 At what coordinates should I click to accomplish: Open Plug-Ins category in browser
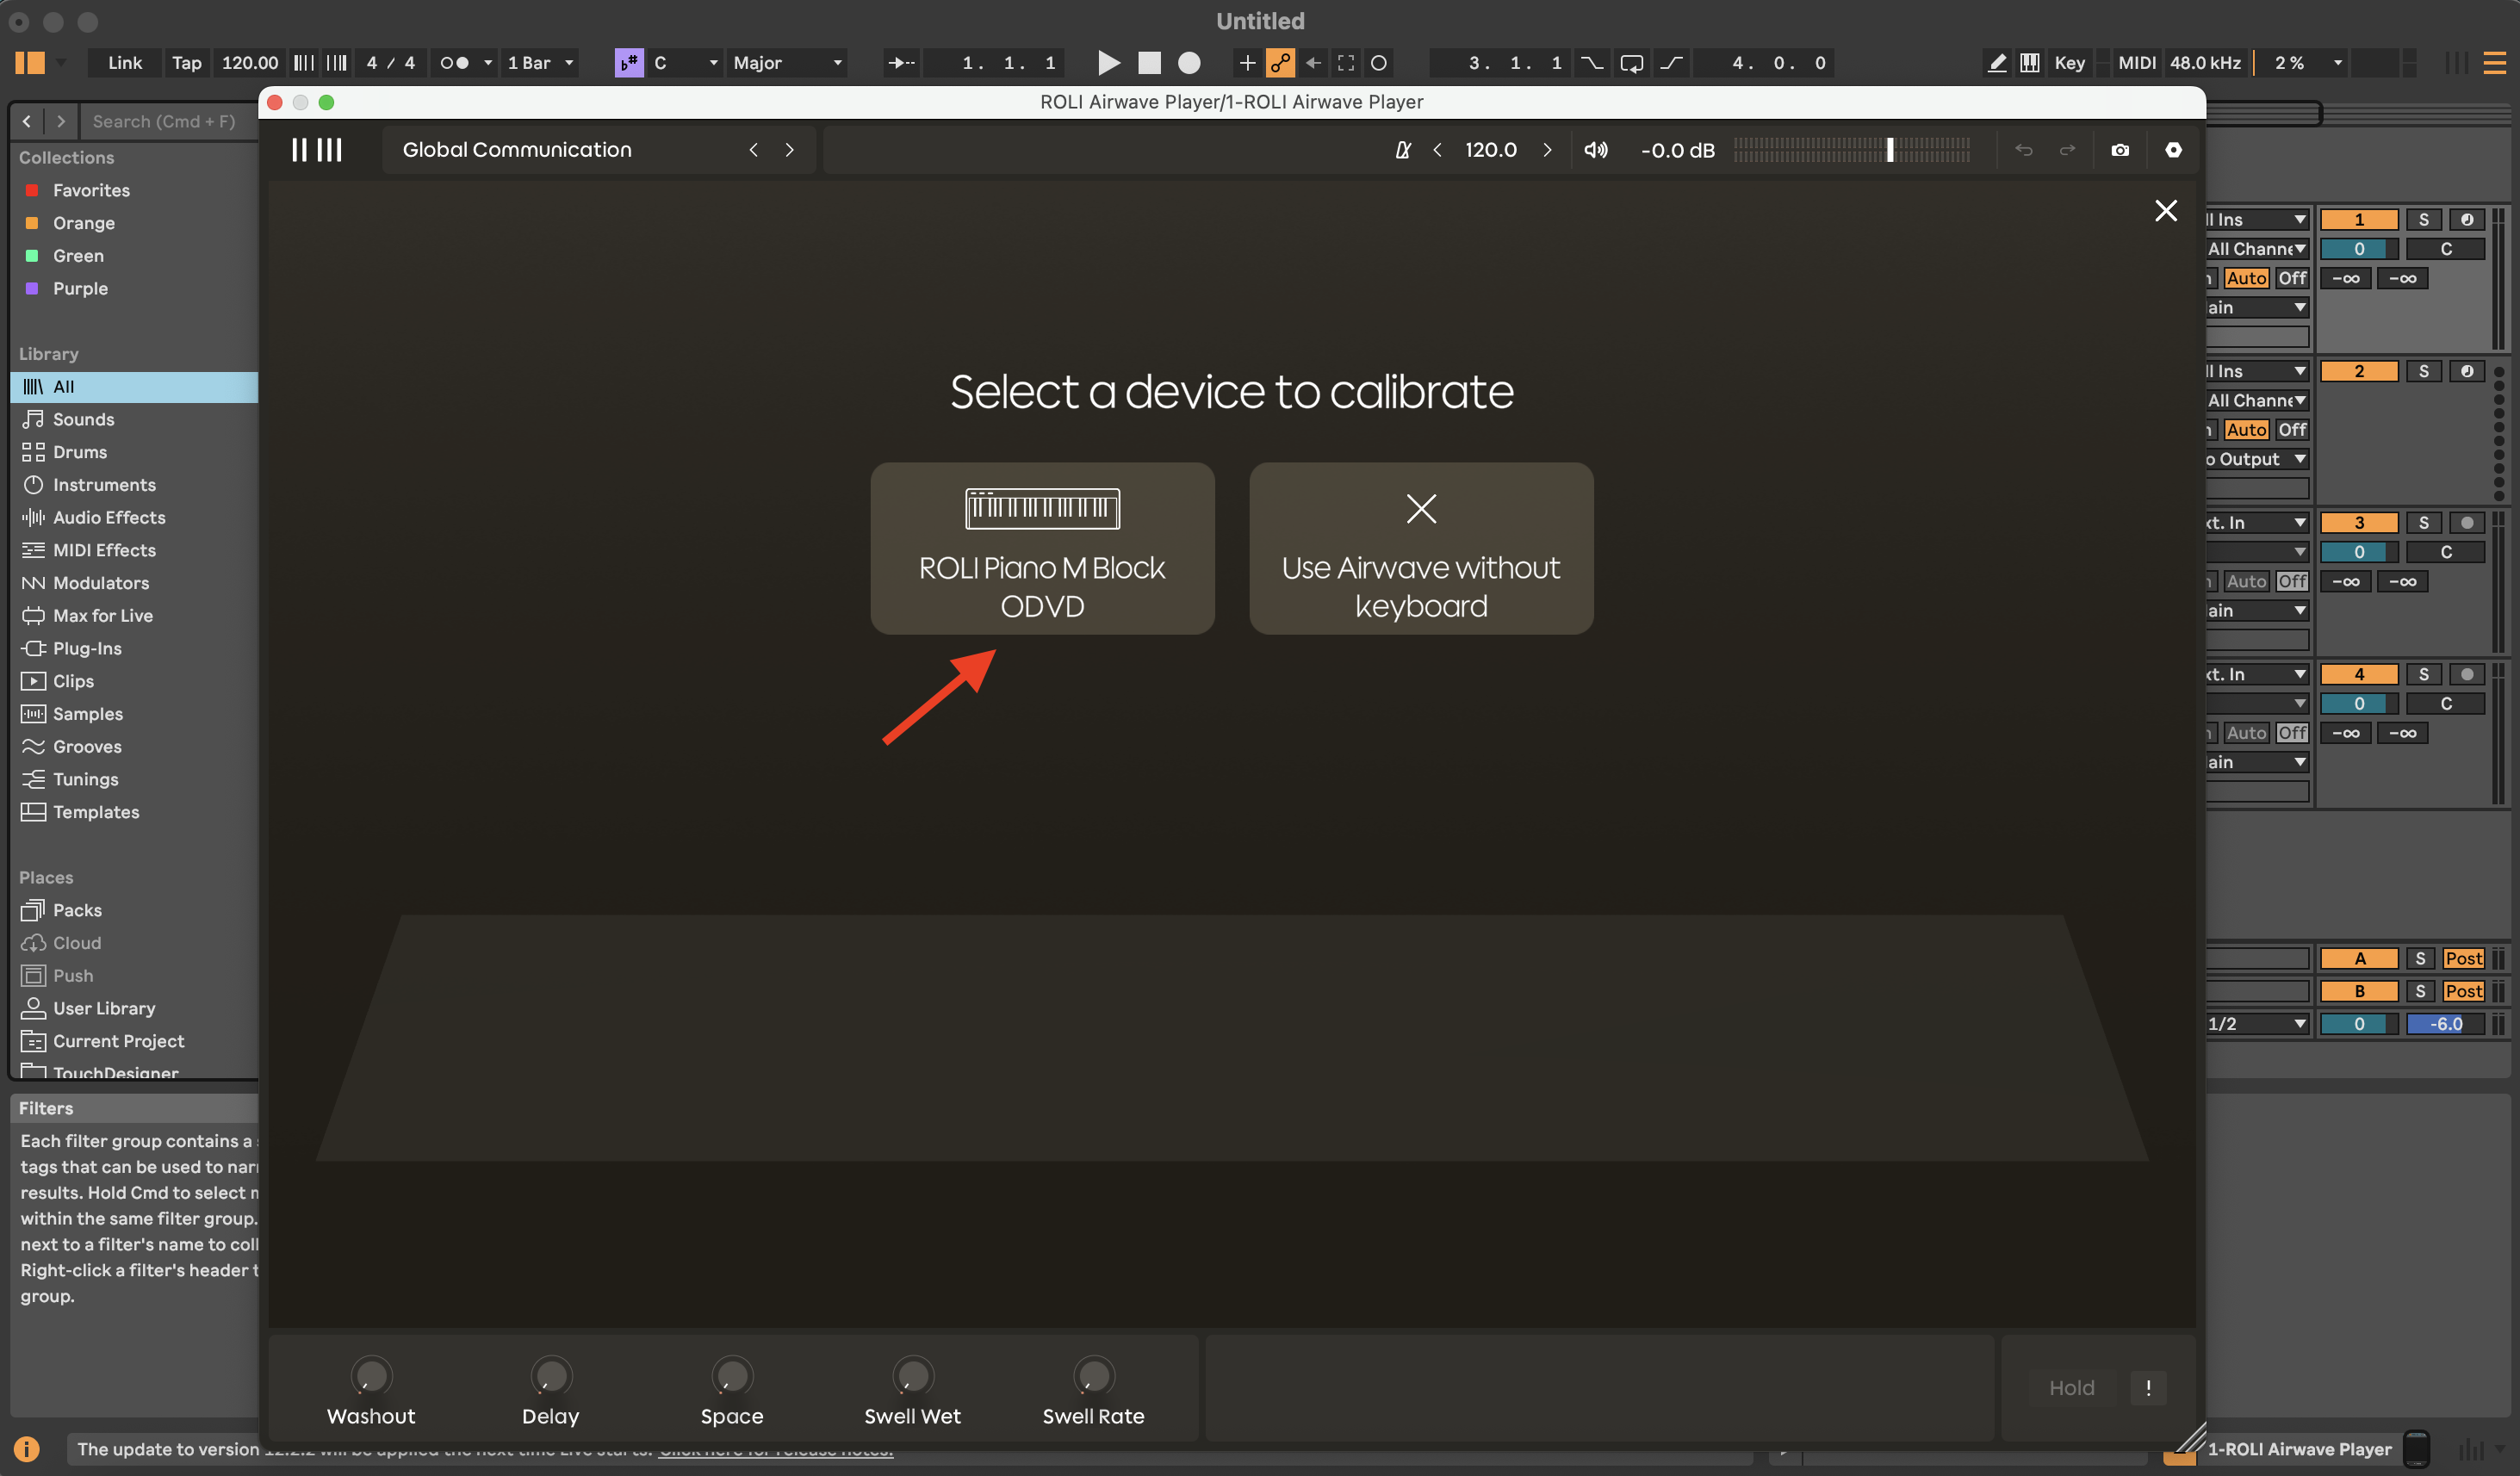click(87, 648)
